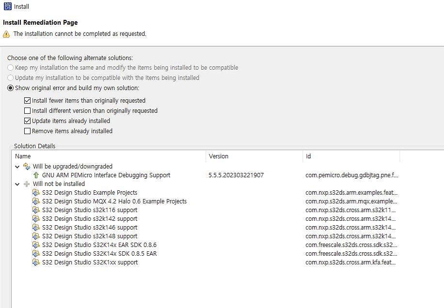Click the 'Will not be installed' plus icon
The image size is (444, 308).
(27, 184)
